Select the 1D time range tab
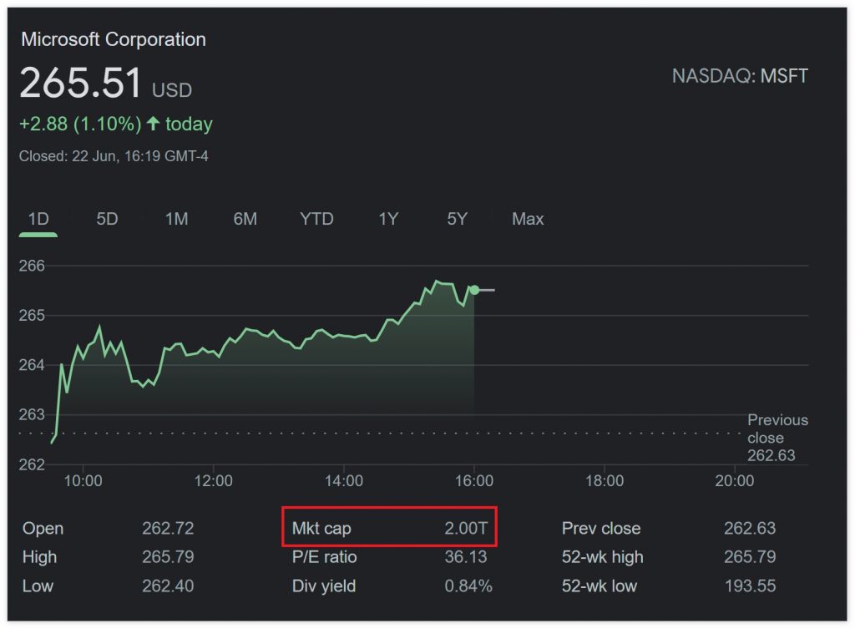This screenshot has width=855, height=629. [38, 219]
